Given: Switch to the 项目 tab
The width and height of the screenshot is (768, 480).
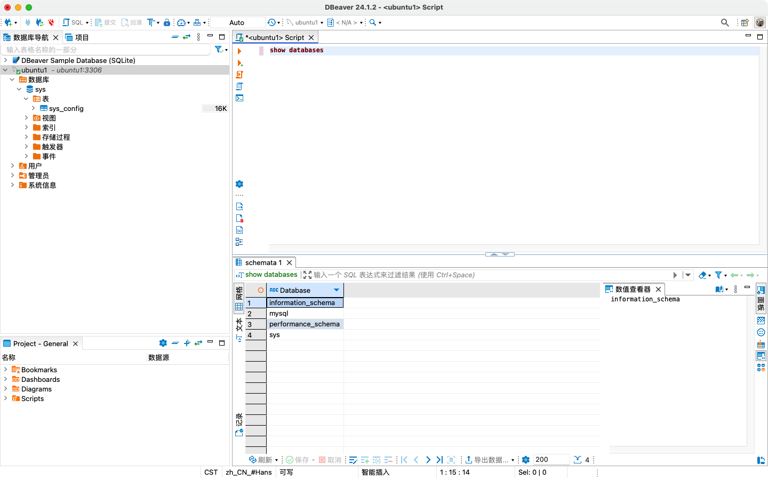Looking at the screenshot, I should (77, 37).
